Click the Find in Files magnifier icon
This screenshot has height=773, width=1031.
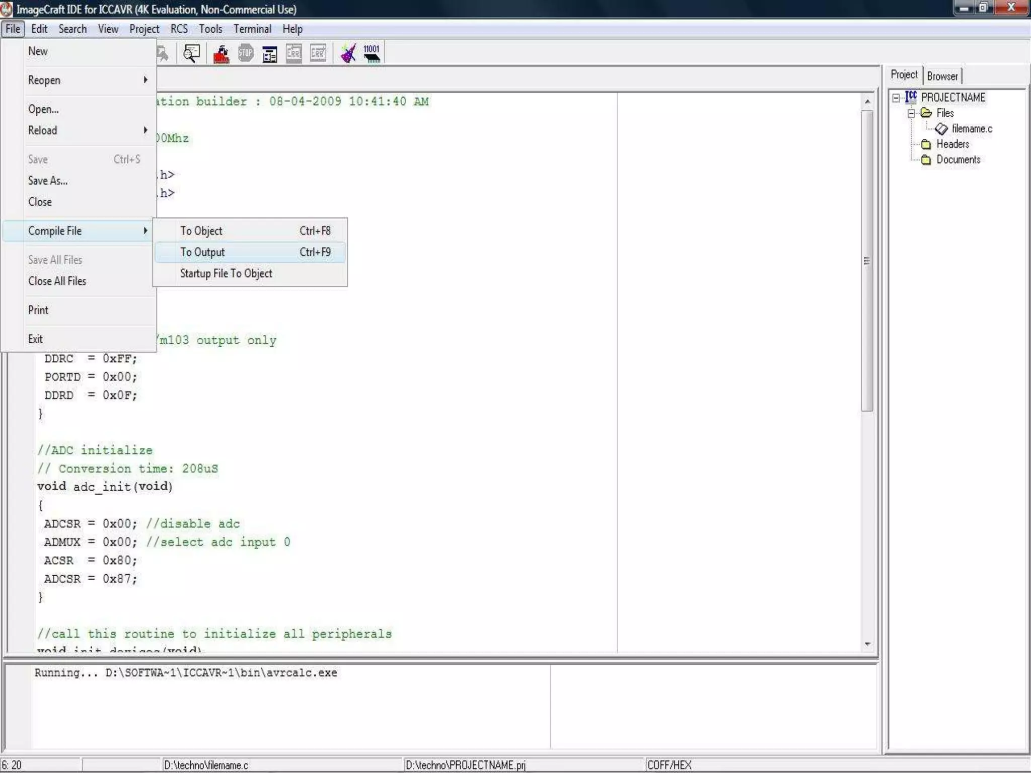pyautogui.click(x=191, y=53)
